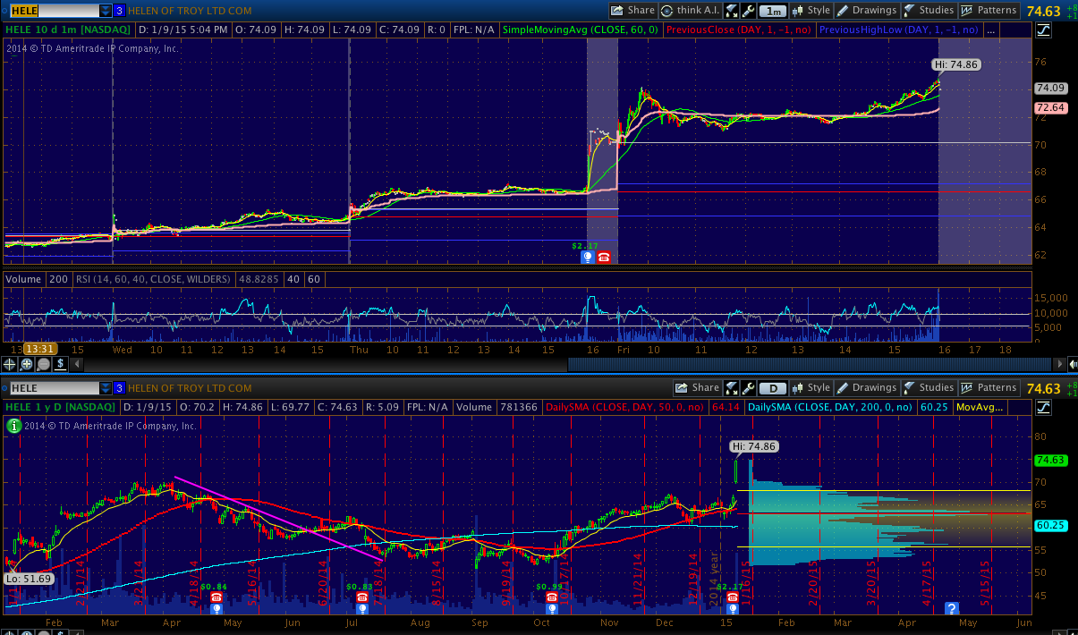
Task: Toggle the quick study edit icon in the lower toolbar
Action: pyautogui.click(x=732, y=388)
